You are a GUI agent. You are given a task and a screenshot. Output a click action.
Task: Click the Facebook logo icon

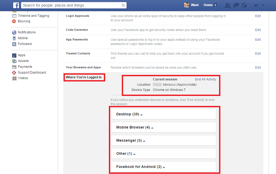[16, 5]
